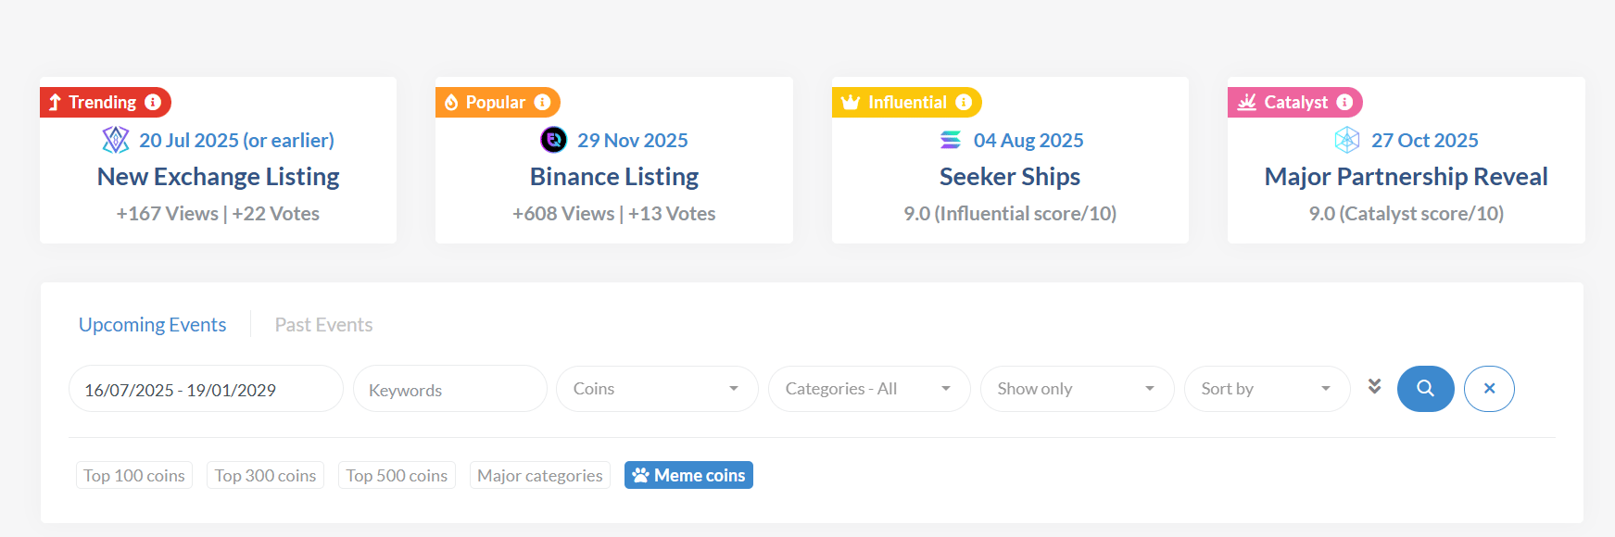Select the Upcoming Events tab

click(152, 325)
